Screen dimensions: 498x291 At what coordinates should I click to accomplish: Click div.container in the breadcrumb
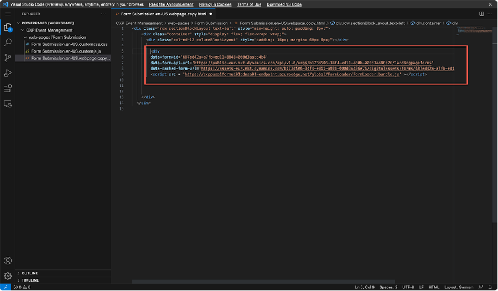click(428, 23)
